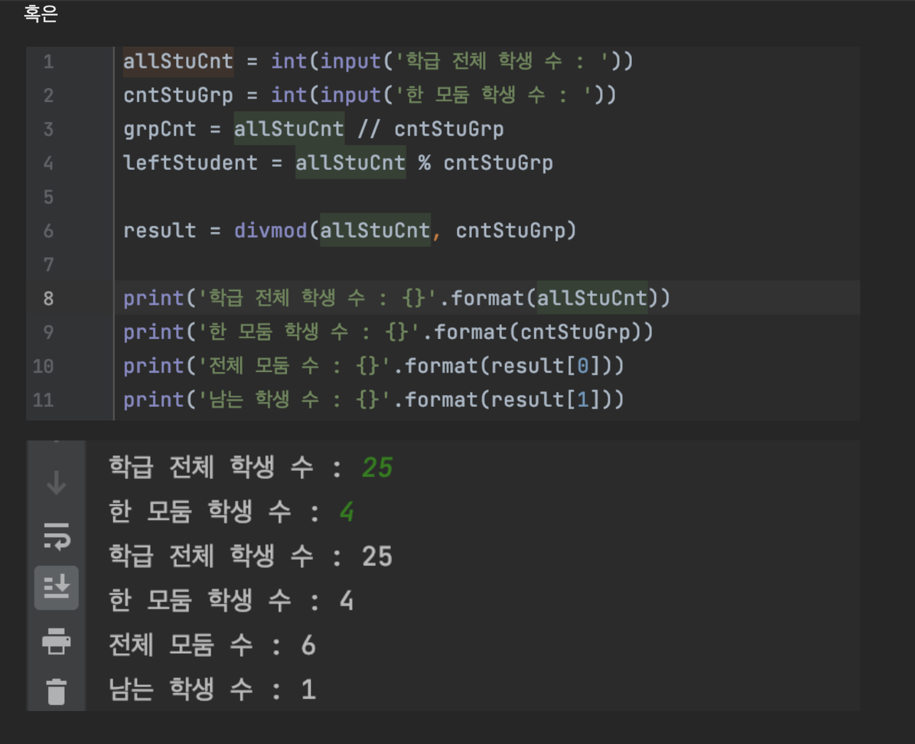Image resolution: width=915 pixels, height=744 pixels.
Task: Select the allStuCnt variable on line 1
Action: click(179, 61)
